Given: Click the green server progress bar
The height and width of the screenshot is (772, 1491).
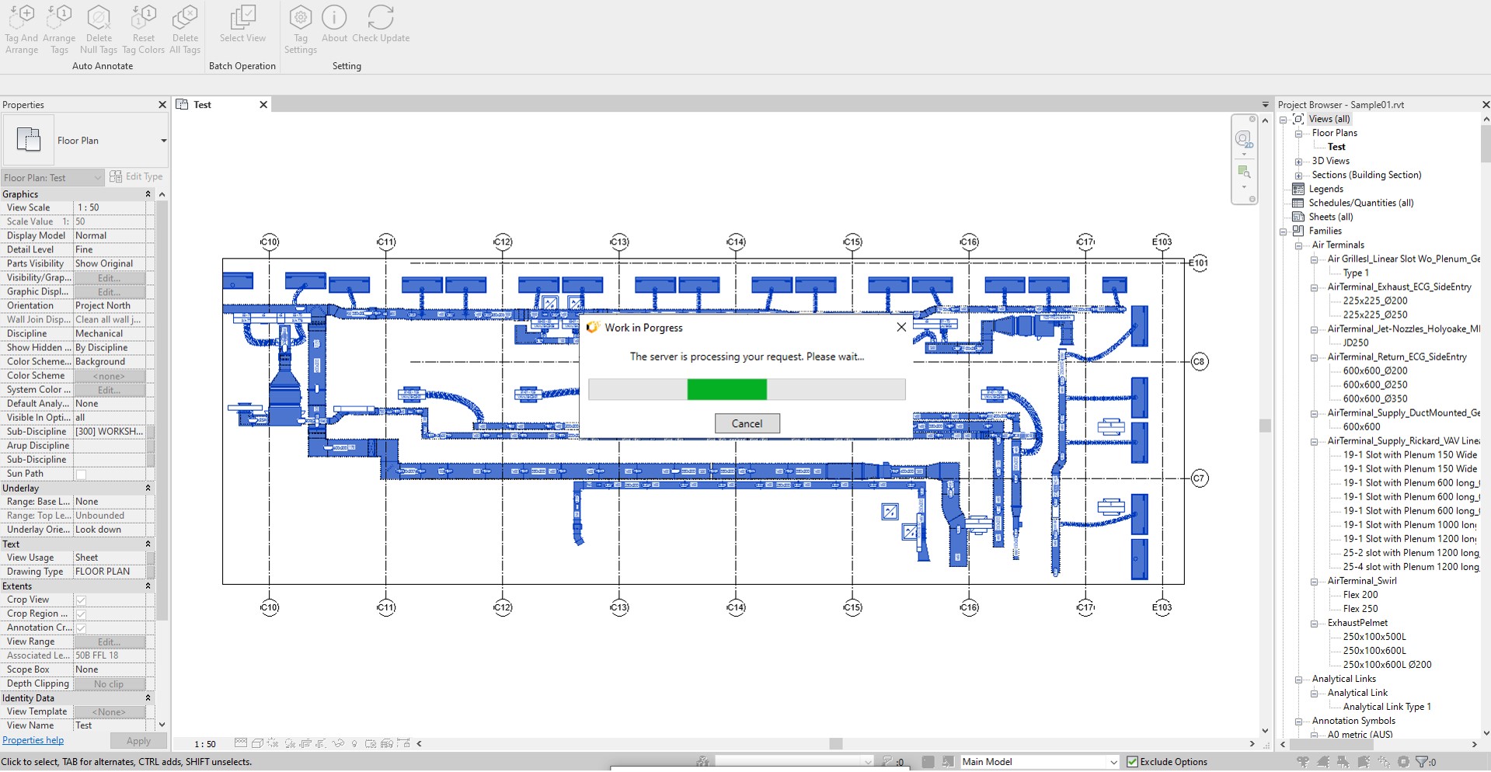Looking at the screenshot, I should point(727,389).
